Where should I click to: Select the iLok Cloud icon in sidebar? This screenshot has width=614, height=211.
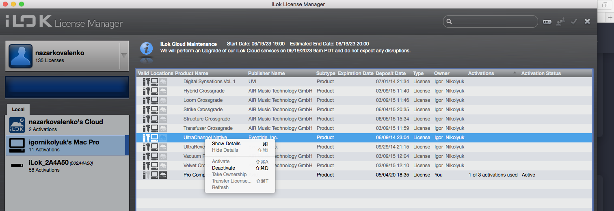pyautogui.click(x=17, y=125)
